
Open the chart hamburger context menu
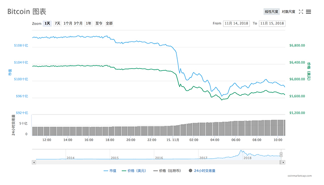point(308,12)
